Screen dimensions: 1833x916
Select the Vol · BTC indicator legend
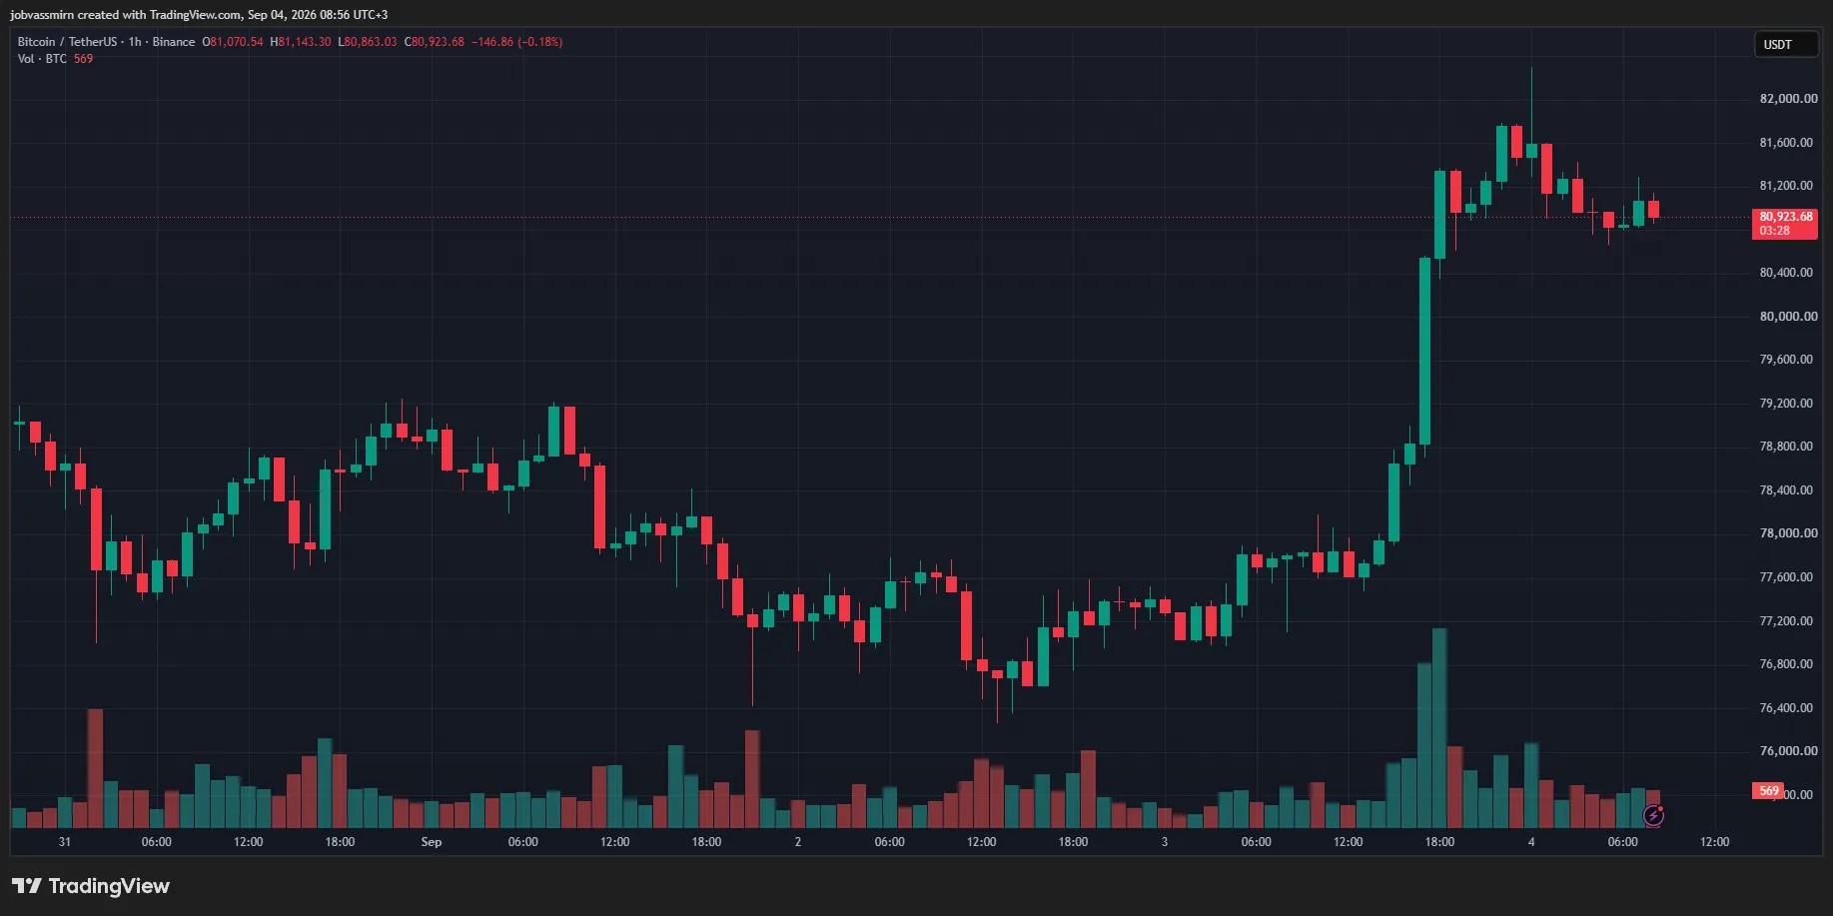pyautogui.click(x=42, y=59)
